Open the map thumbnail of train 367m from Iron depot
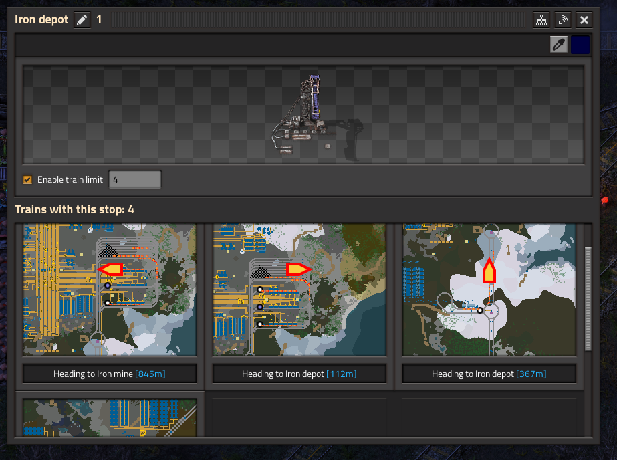This screenshot has height=460, width=617. [489, 290]
